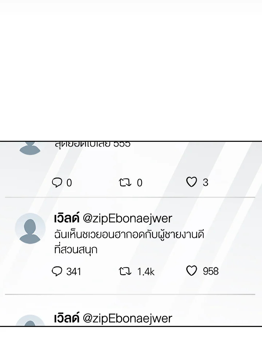The image size is (262, 363).
Task: Click the reply icon on top post
Action: 57,183
